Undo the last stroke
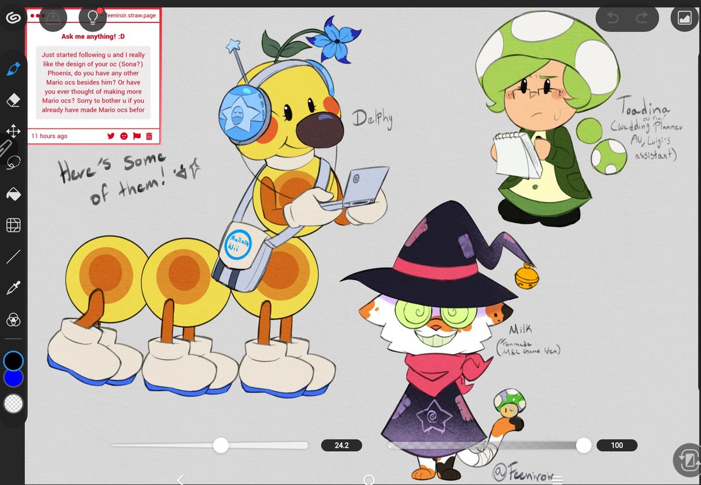Viewport: 701px width, 485px height. 613,19
